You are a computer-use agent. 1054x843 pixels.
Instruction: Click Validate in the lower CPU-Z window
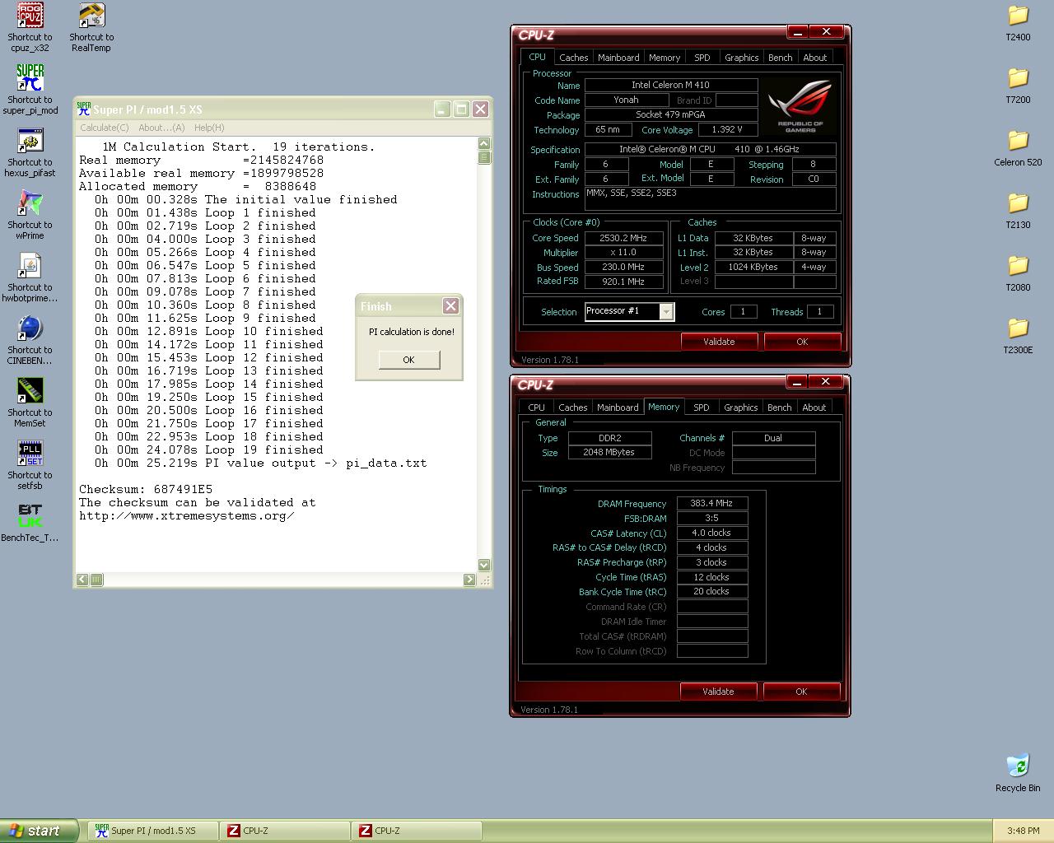point(718,692)
